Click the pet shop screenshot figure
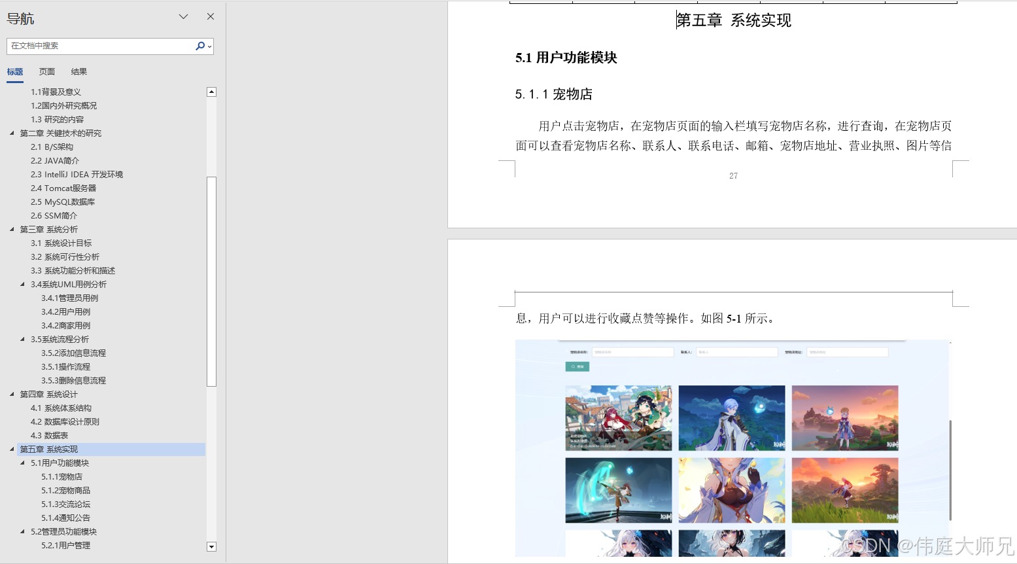 (x=733, y=448)
